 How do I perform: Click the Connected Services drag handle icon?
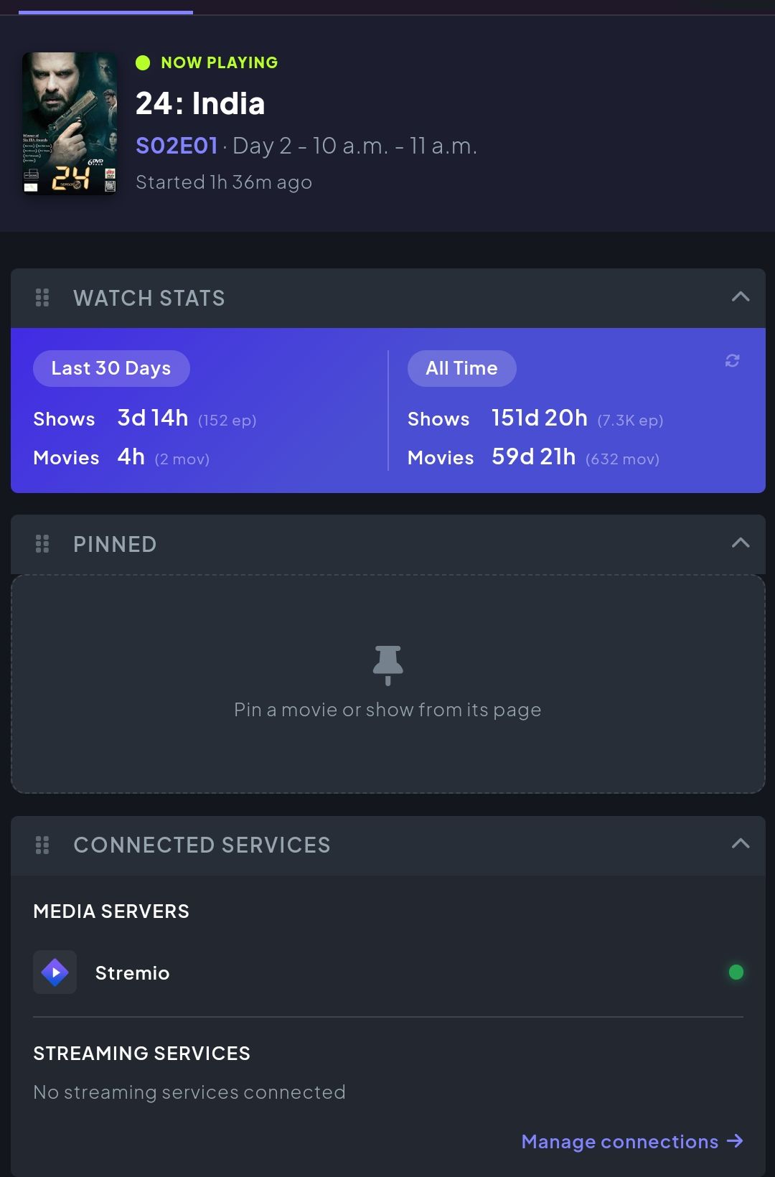(42, 845)
